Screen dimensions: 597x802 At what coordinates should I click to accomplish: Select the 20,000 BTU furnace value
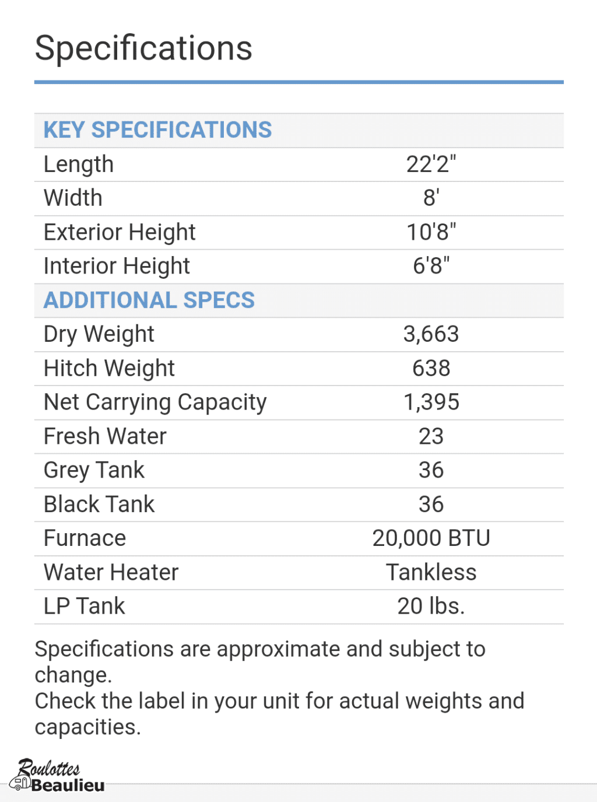coord(431,538)
